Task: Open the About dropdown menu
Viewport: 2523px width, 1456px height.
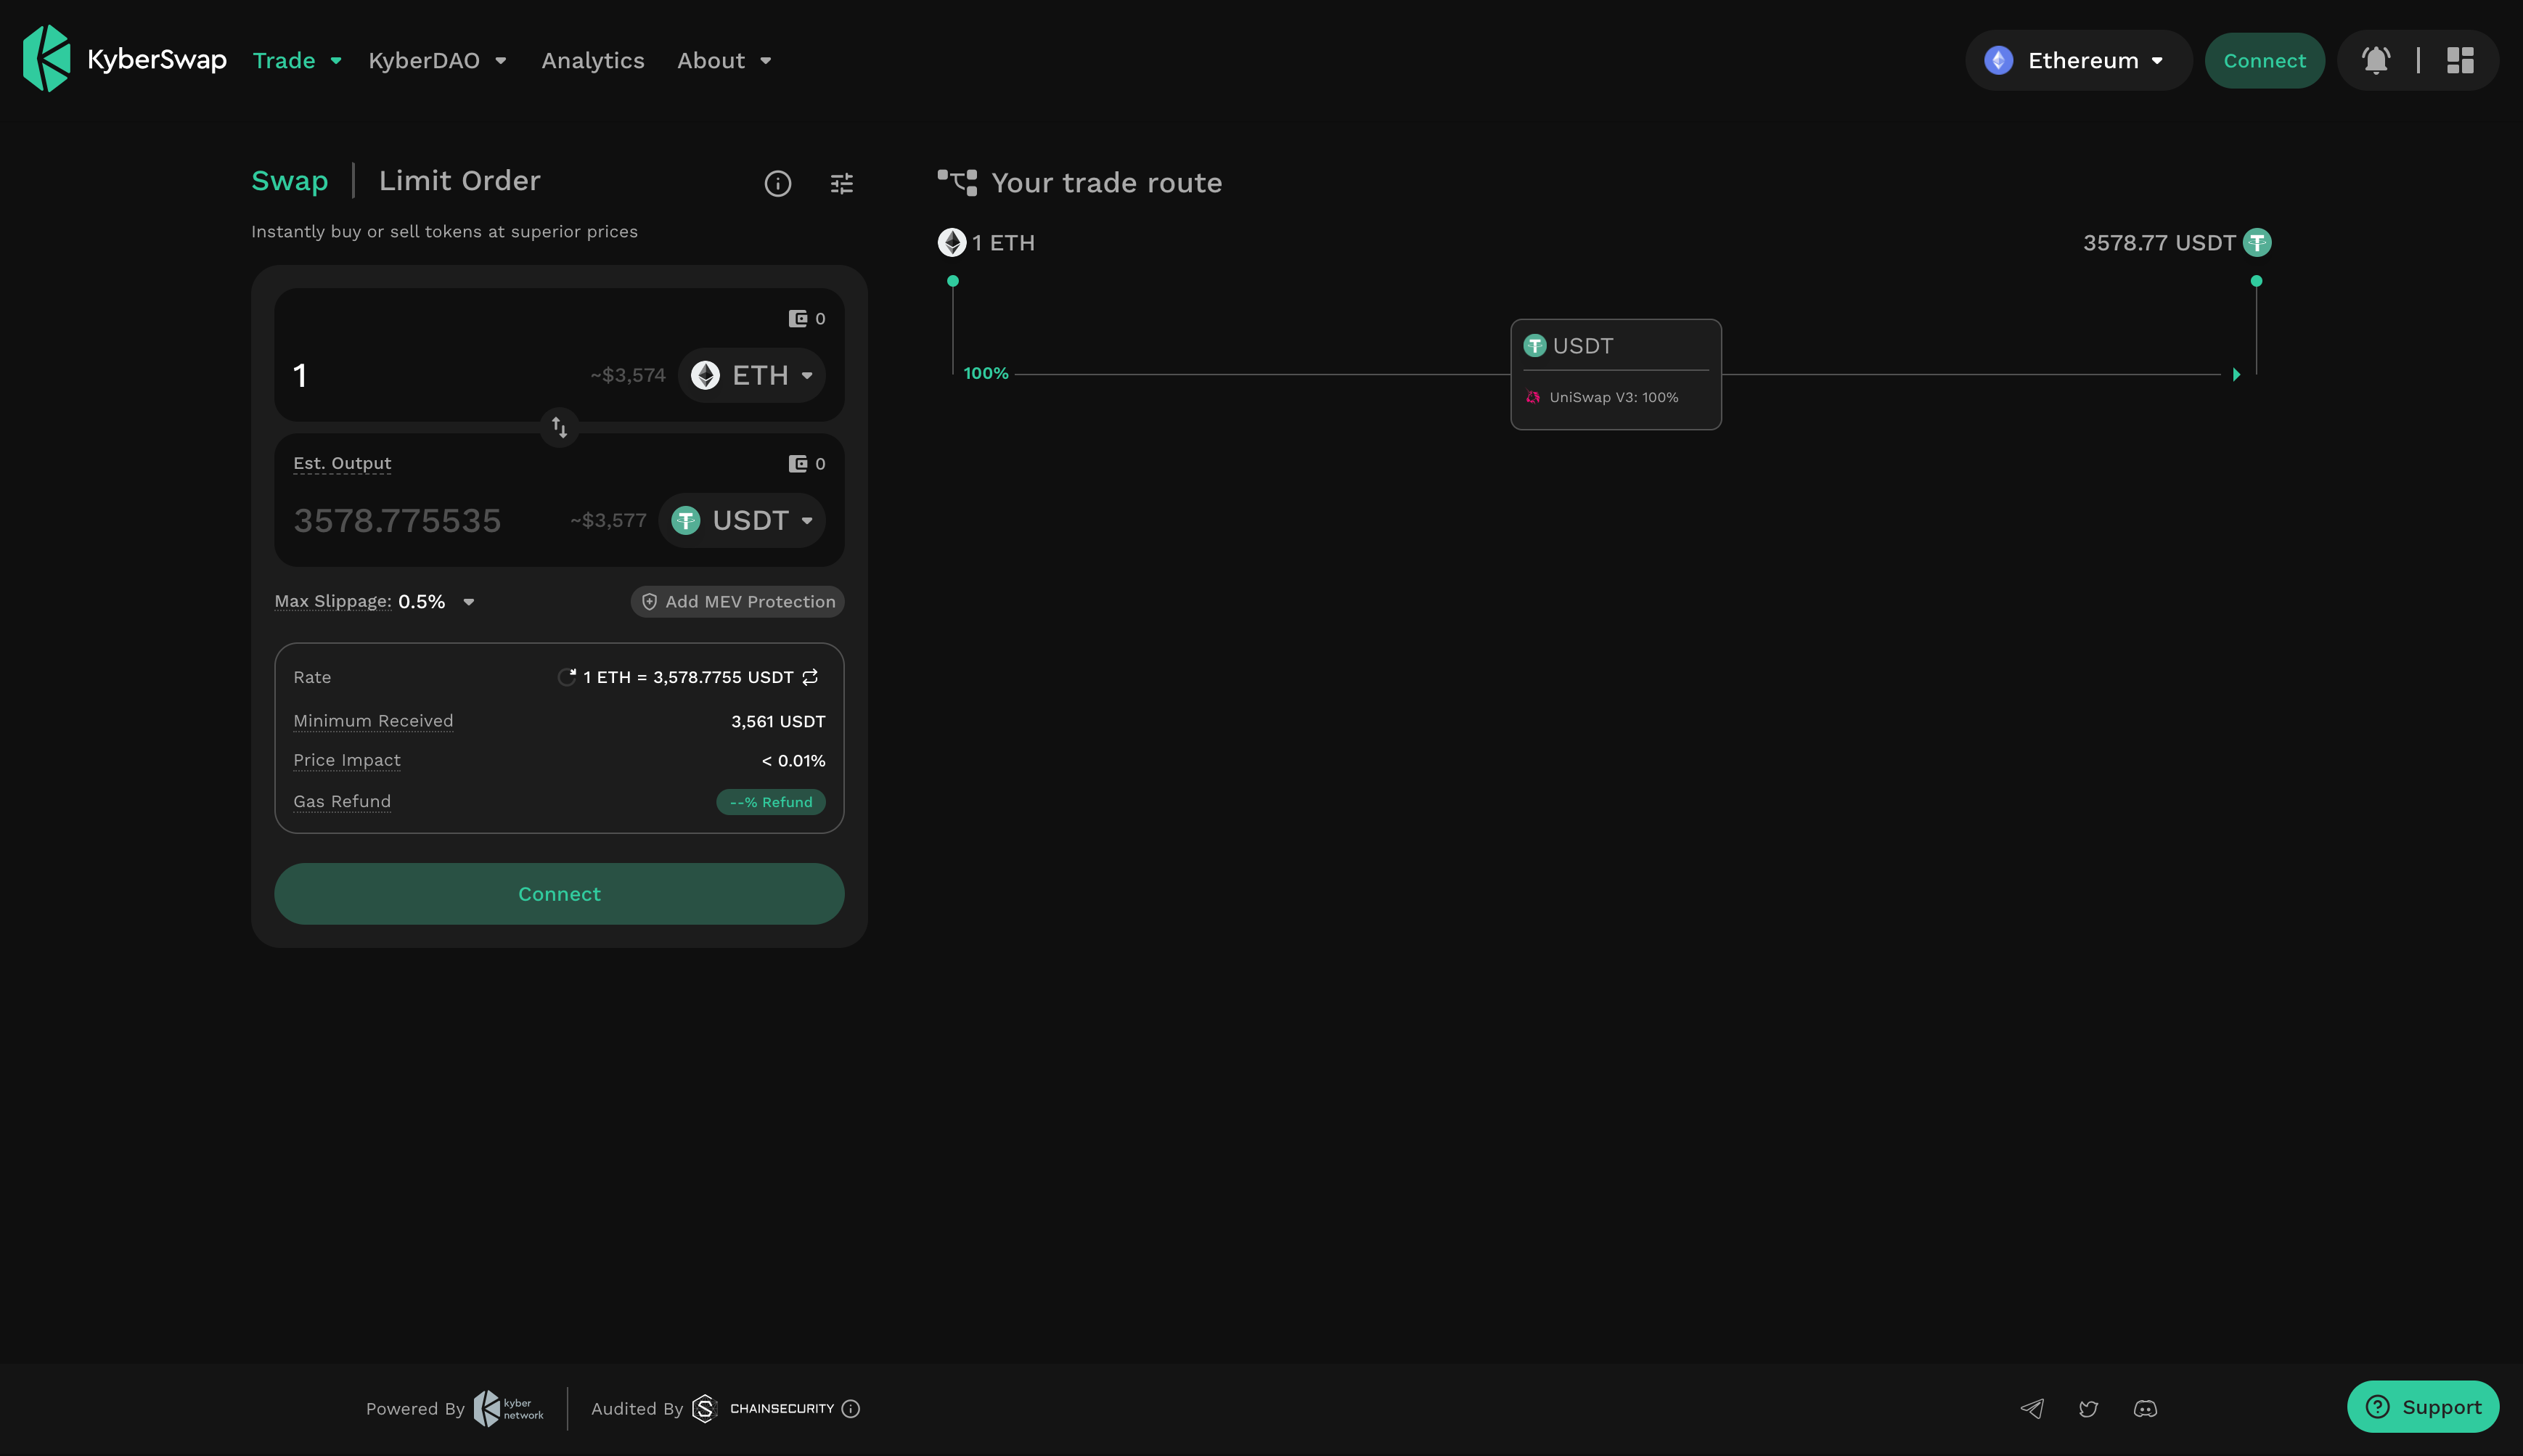Action: click(x=724, y=61)
